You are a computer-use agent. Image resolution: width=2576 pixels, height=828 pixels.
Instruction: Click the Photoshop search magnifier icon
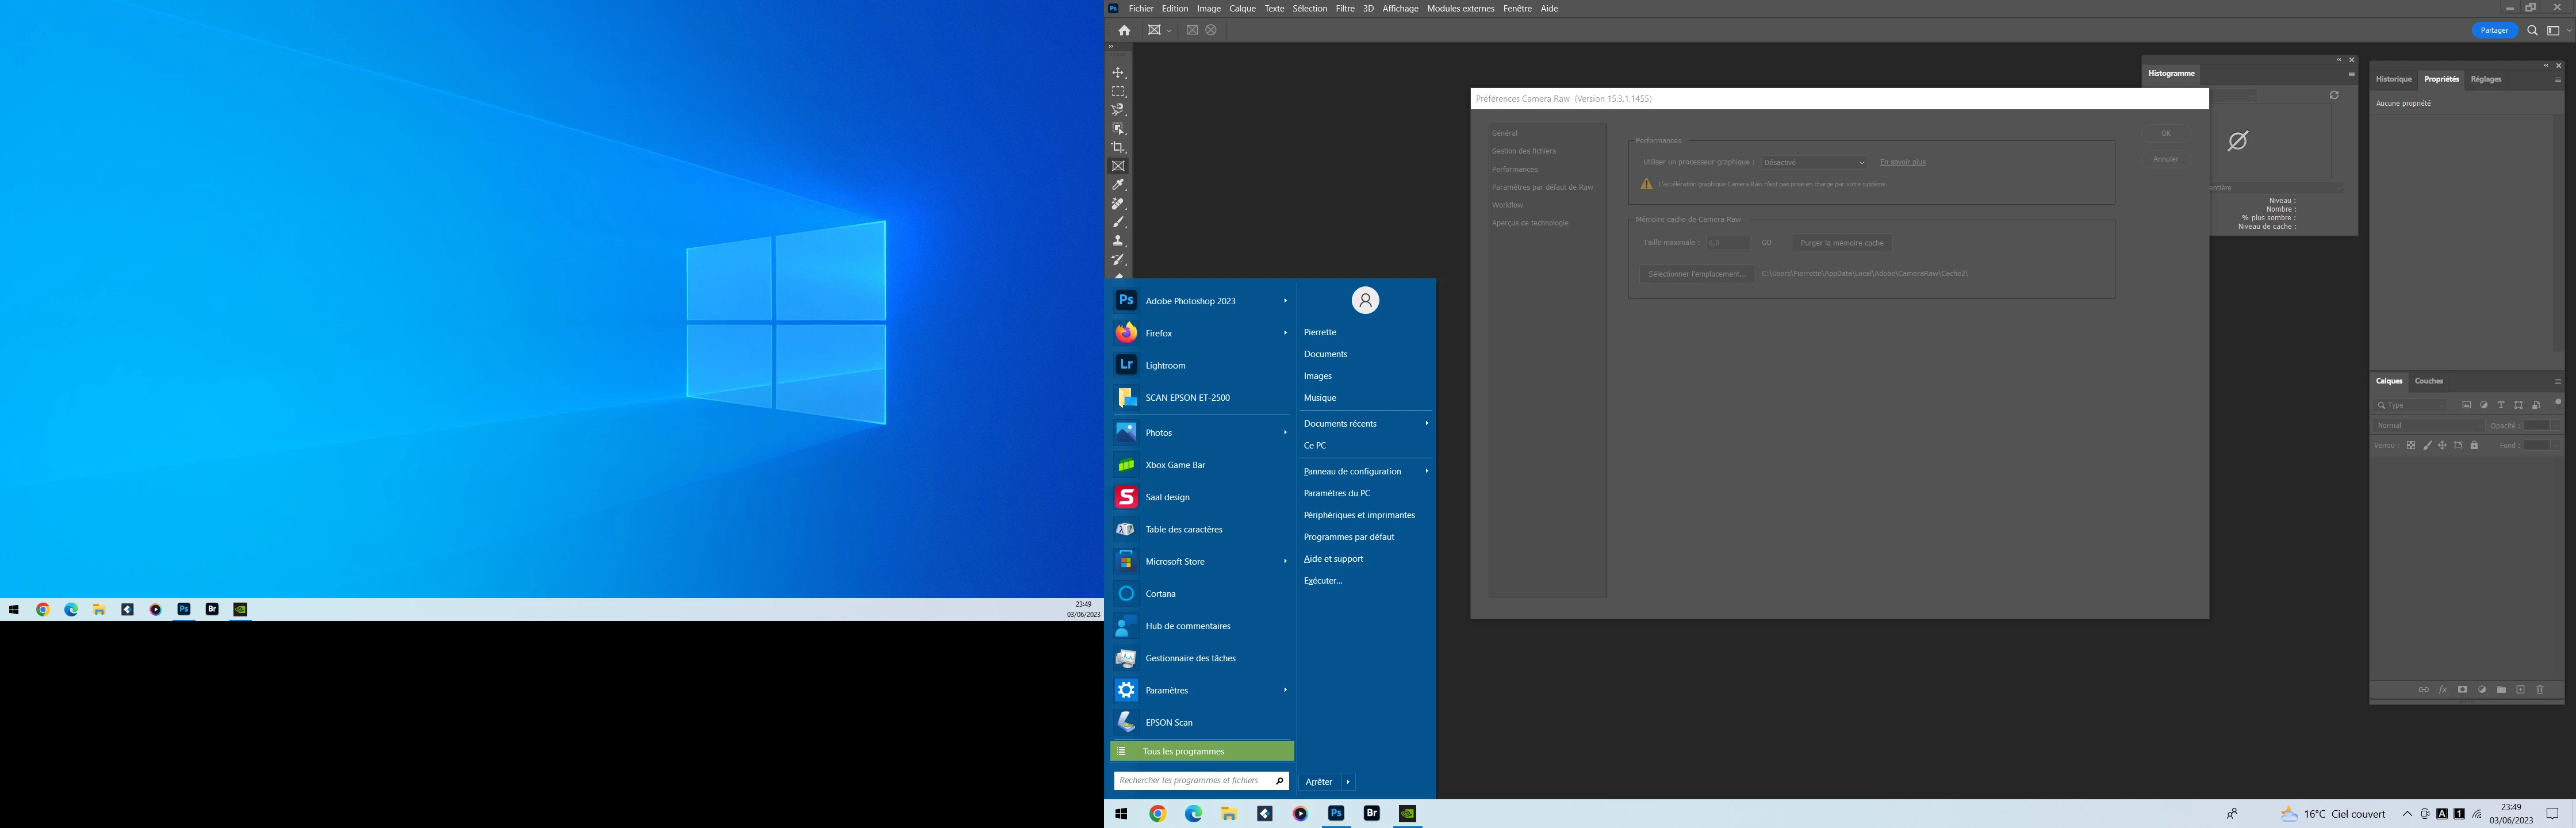2532,30
